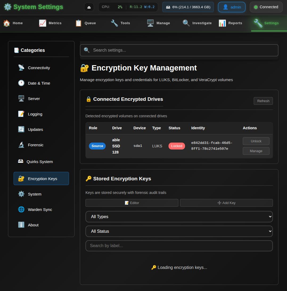
Task: Click the Investigate magnifier icon
Action: [186, 23]
